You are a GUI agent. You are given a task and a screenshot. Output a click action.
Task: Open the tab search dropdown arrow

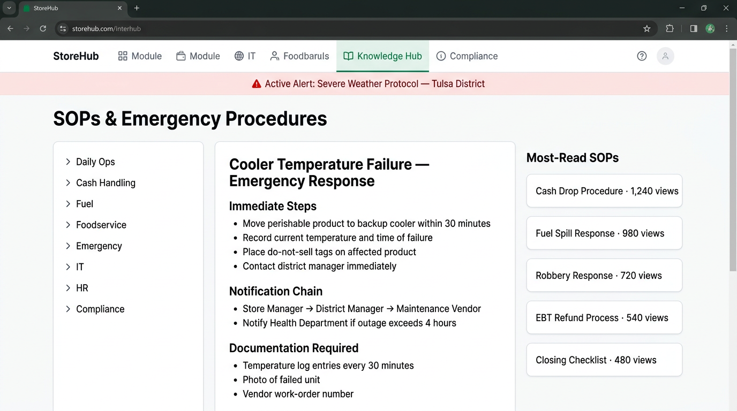pyautogui.click(x=9, y=8)
